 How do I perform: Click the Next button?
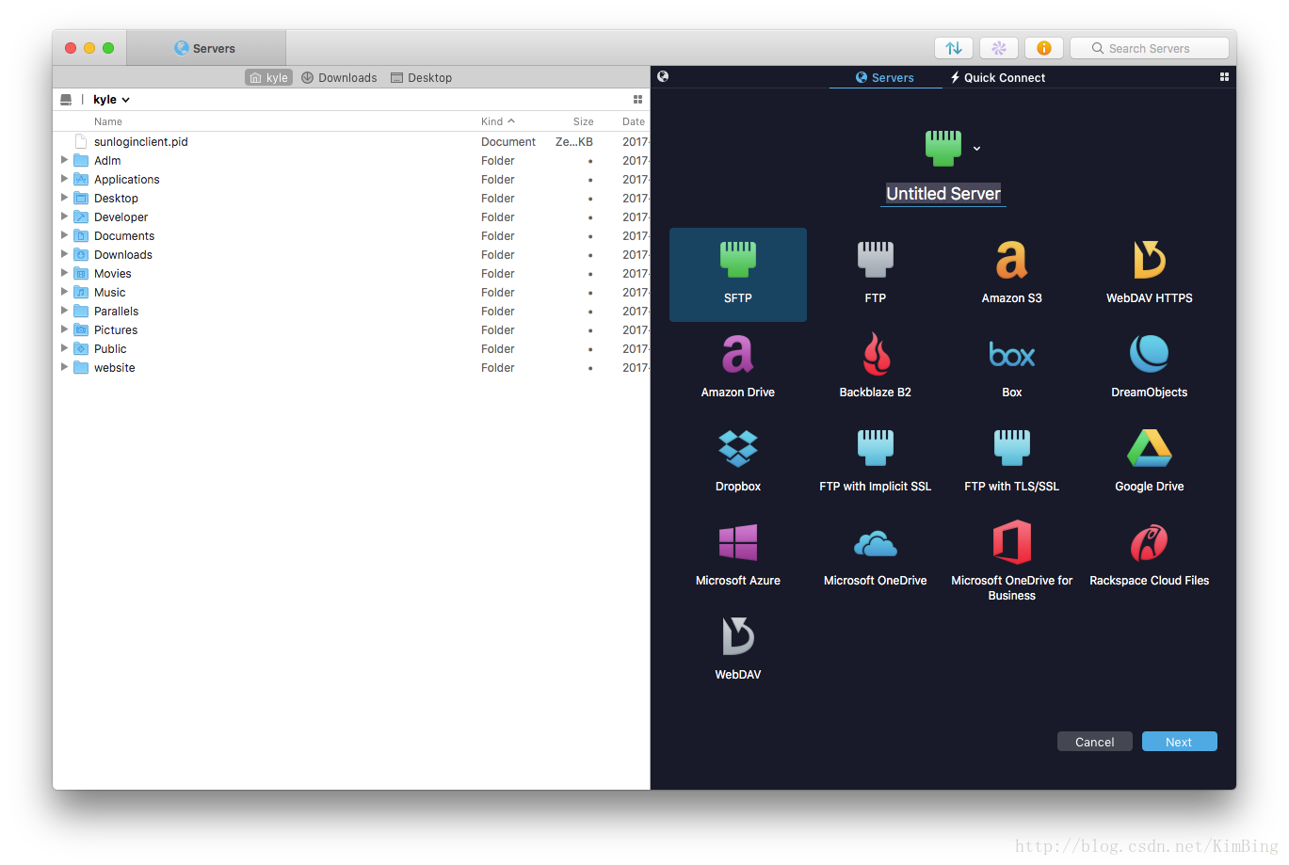(1179, 742)
